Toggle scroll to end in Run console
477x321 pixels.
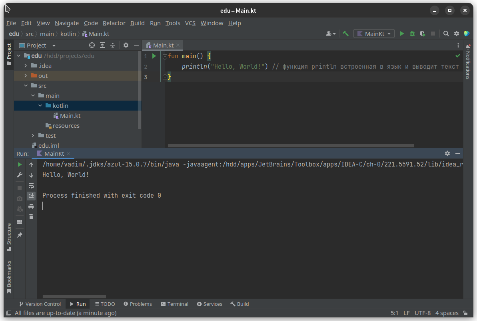click(x=31, y=196)
